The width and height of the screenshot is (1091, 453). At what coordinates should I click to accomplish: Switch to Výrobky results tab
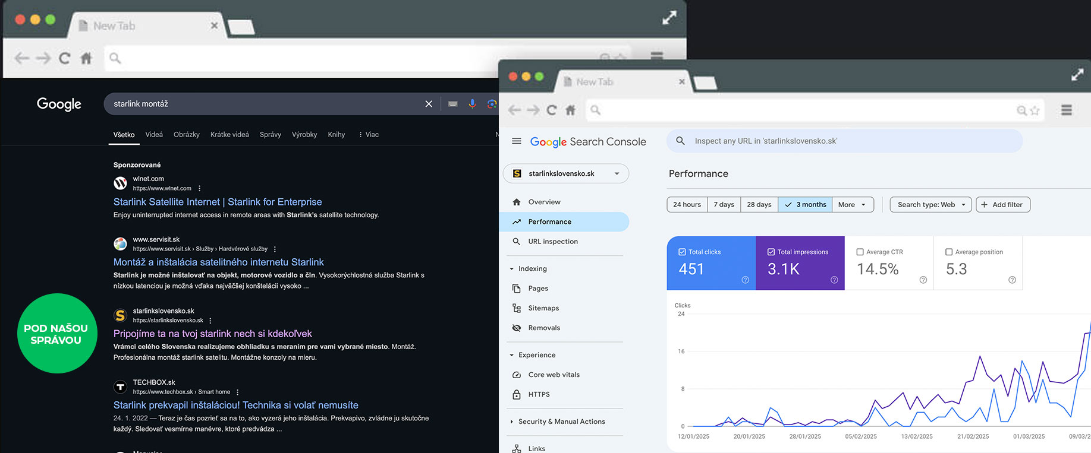point(304,135)
